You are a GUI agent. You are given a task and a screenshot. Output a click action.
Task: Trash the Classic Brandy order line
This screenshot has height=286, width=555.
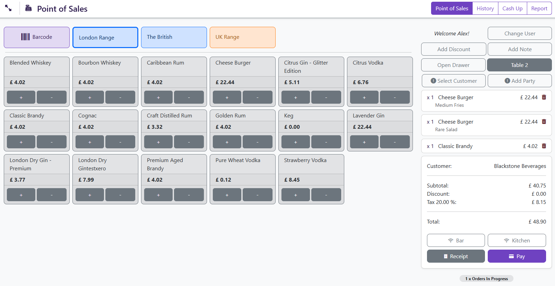544,146
